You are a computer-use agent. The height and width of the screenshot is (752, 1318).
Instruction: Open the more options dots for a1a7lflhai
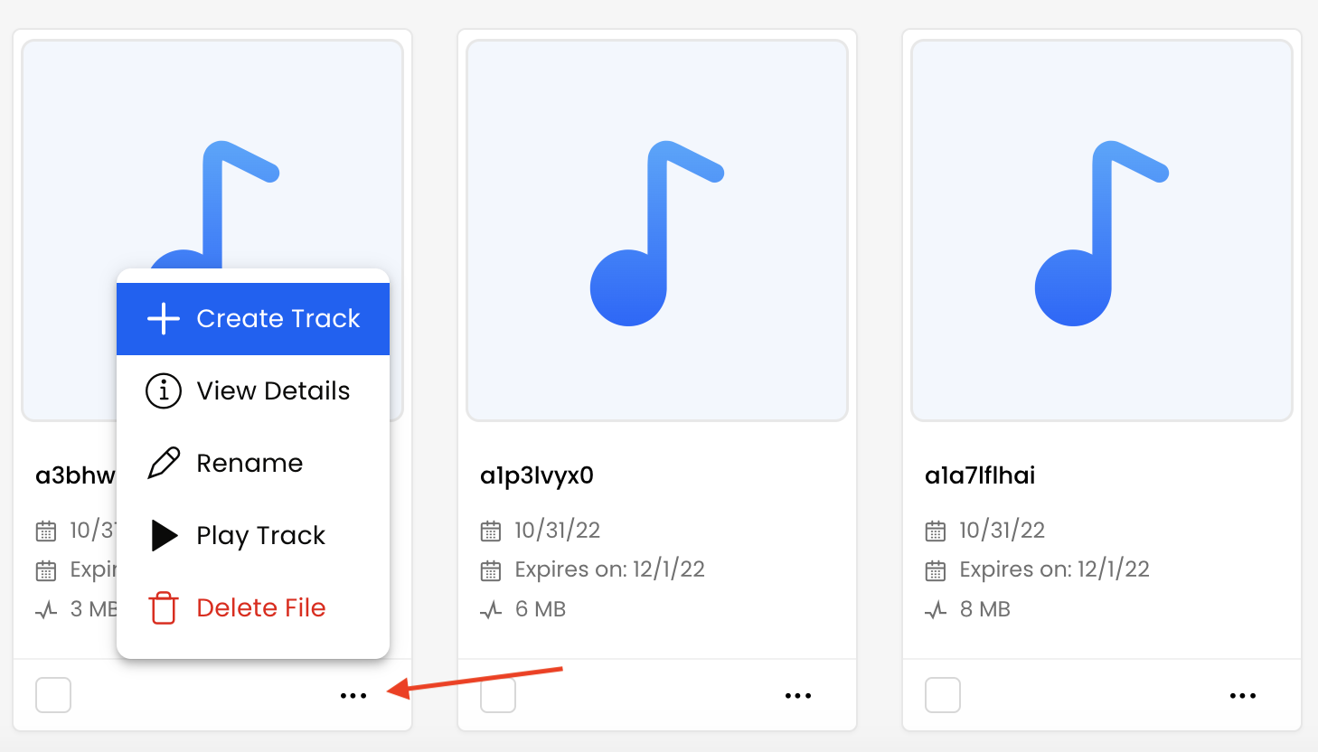[1243, 696]
